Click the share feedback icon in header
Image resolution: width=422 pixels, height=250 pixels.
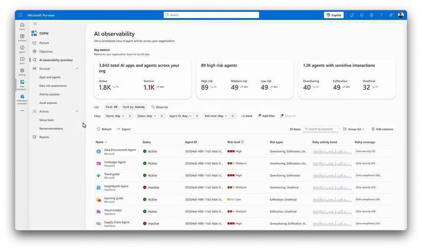click(391, 15)
